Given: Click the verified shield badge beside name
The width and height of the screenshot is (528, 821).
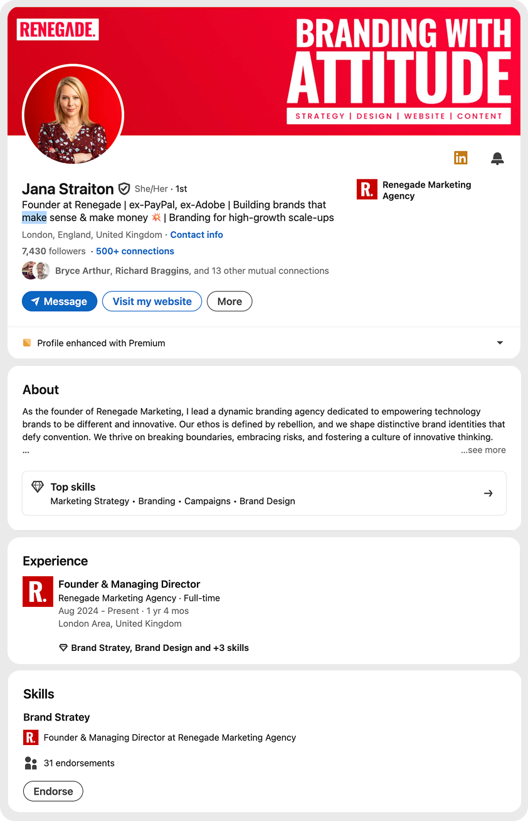Looking at the screenshot, I should click(124, 189).
